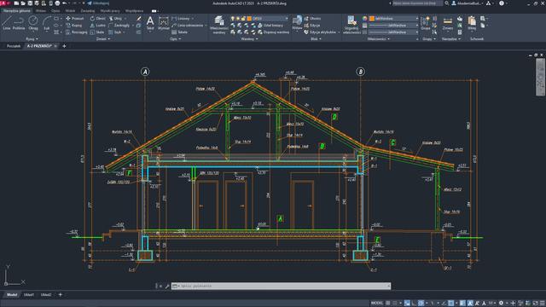This screenshot has width=546, height=307.
Task: Click Uzgodnij właściwości match properties
Action: coord(351,25)
